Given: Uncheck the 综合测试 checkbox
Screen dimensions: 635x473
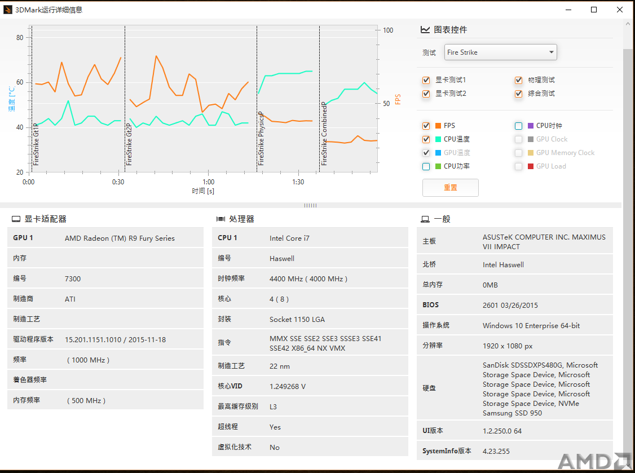Looking at the screenshot, I should pyautogui.click(x=518, y=94).
